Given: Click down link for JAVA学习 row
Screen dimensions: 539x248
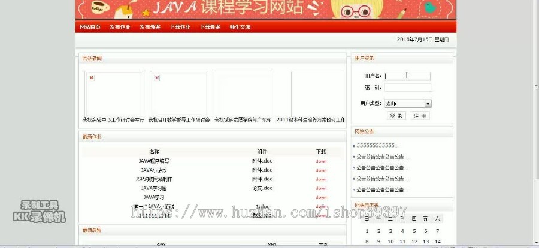Looking at the screenshot, I should pos(321,198).
